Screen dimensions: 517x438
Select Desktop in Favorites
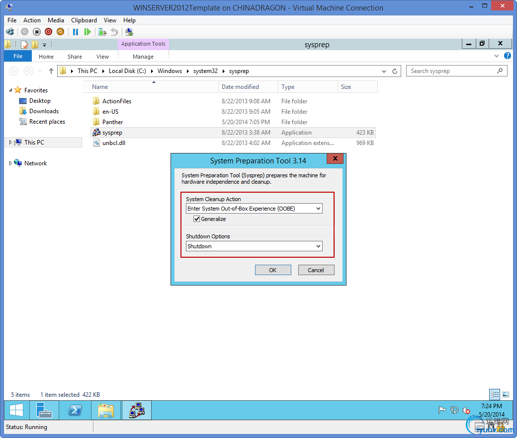coord(40,100)
